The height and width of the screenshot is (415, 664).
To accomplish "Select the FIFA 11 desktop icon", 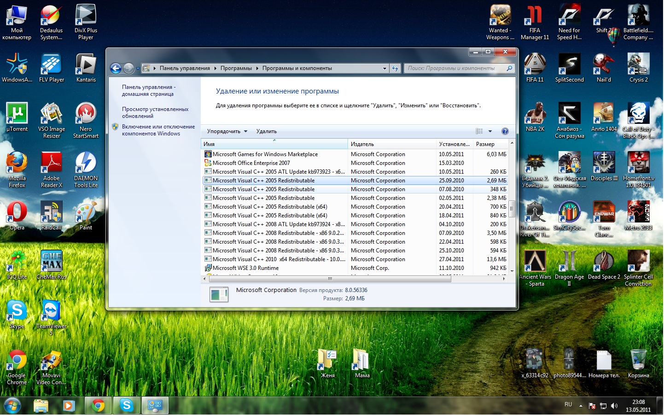I will (535, 68).
